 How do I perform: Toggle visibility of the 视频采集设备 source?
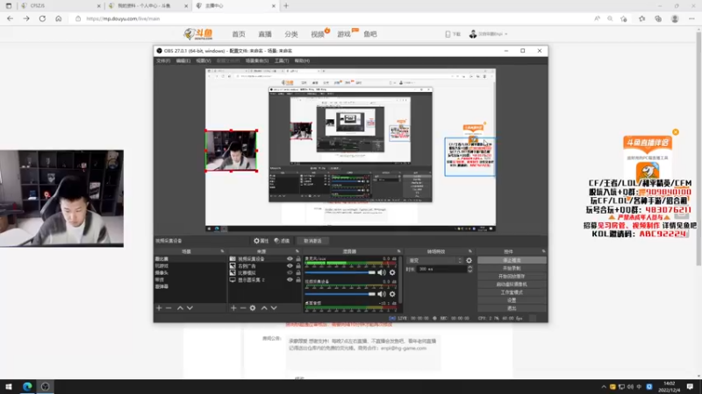[x=290, y=258]
